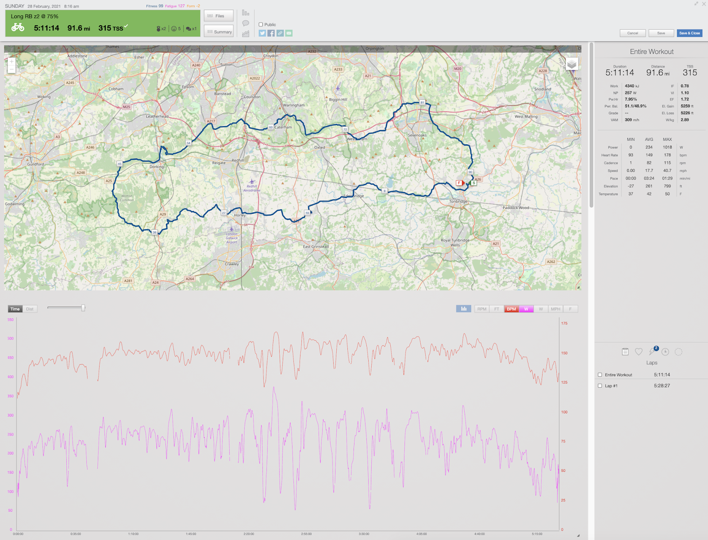
Task: Click the Save button
Action: (661, 33)
